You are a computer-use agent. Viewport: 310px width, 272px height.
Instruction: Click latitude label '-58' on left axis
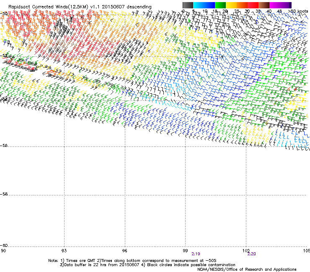[x=4, y=194]
